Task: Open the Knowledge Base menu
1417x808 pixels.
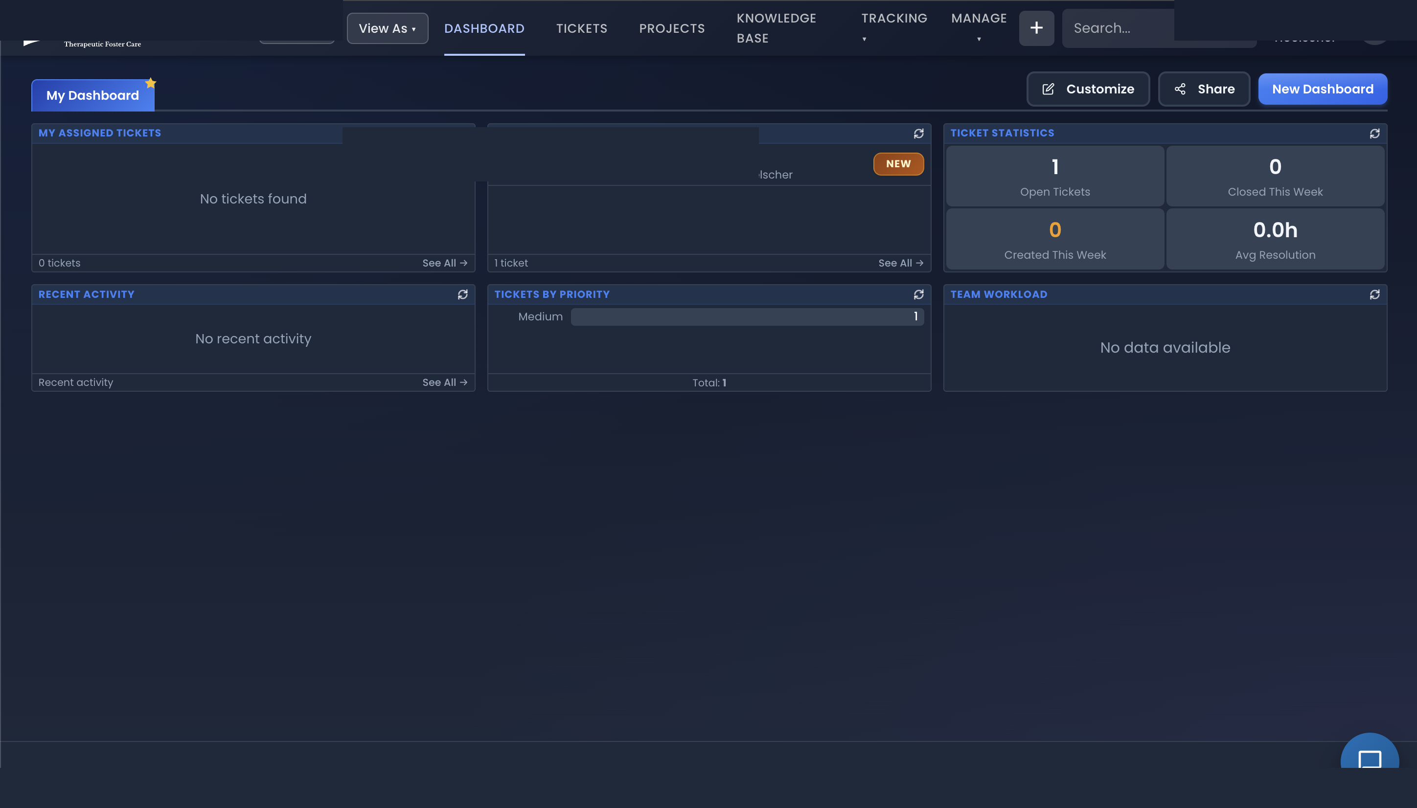Action: pyautogui.click(x=776, y=28)
